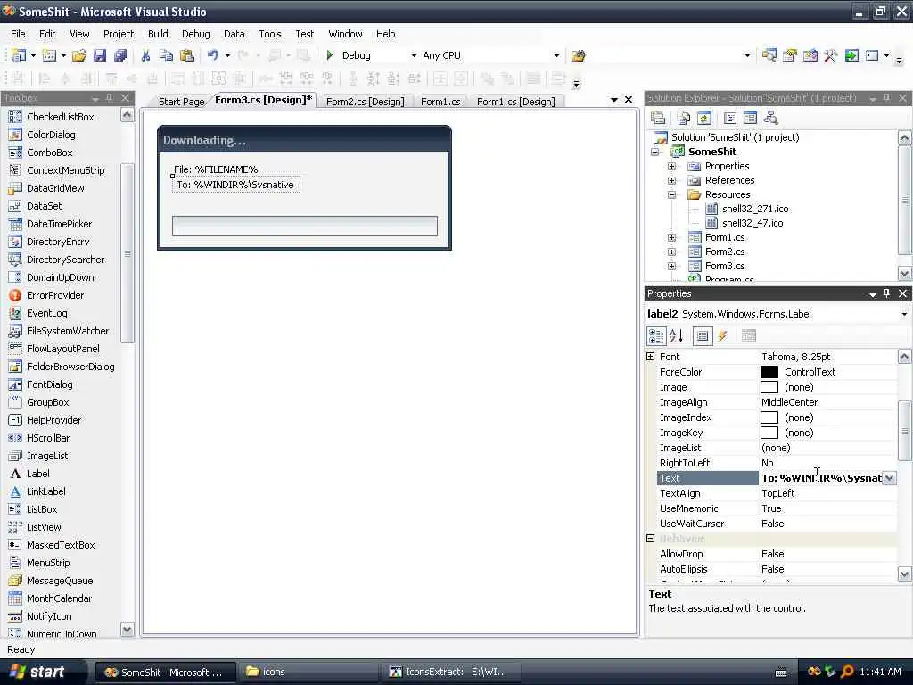
Task: Expand the Font property group
Action: (651, 357)
